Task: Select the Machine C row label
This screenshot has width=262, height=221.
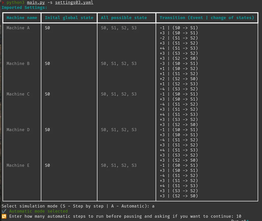Action: (x=18, y=94)
